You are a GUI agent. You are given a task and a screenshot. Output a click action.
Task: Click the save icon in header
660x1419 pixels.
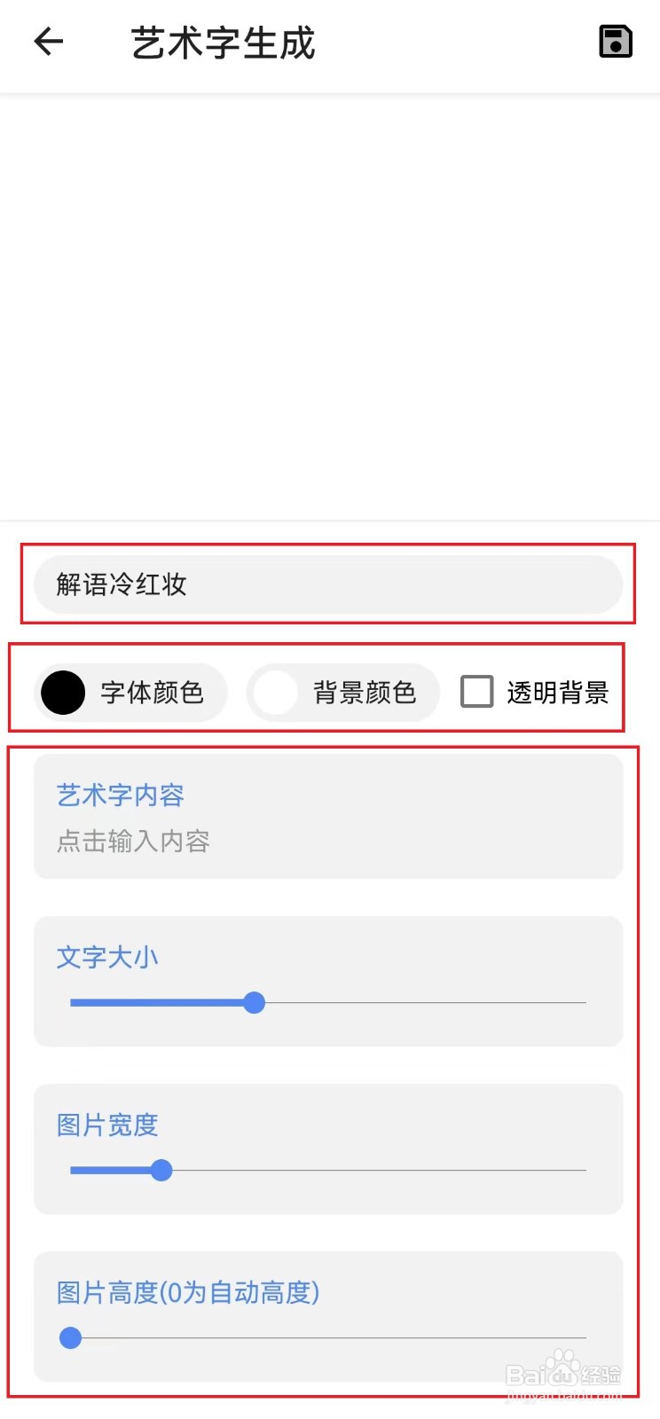coord(616,42)
